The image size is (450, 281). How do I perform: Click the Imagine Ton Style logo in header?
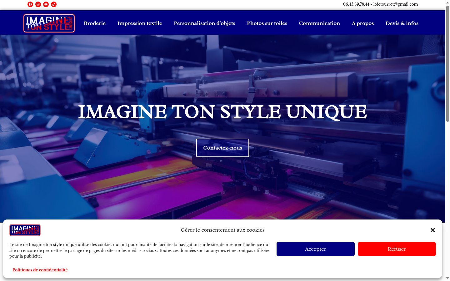[49, 23]
